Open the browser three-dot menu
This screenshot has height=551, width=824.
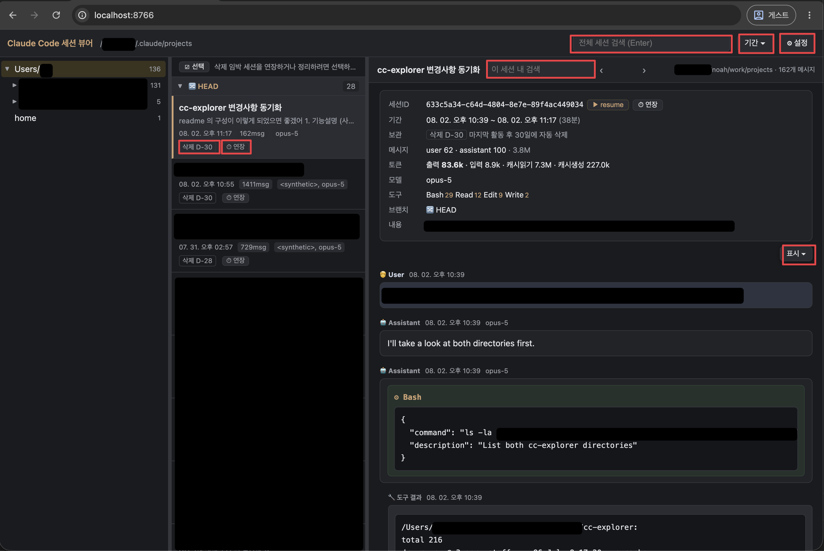(809, 15)
